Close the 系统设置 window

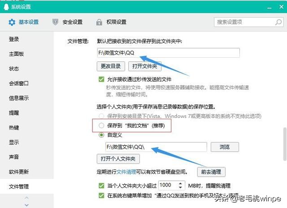(x=281, y=7)
